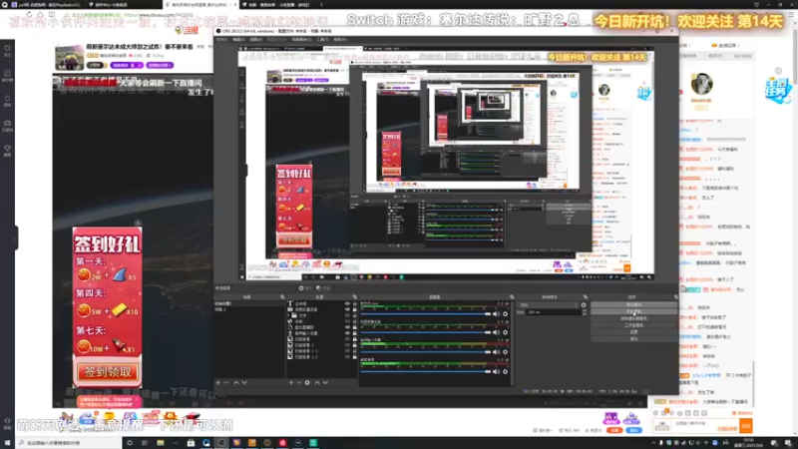The height and width of the screenshot is (449, 798).
Task: Toggle lock on video capture device source
Action: pyautogui.click(x=354, y=309)
